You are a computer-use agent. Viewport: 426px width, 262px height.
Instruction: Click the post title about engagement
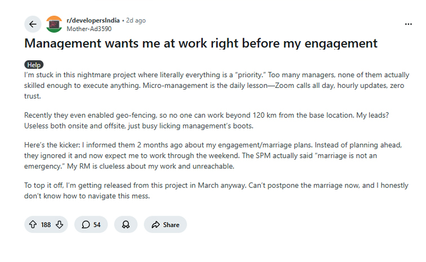tap(200, 43)
